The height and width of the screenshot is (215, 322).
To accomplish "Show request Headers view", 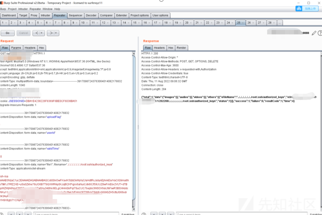I will pos(30,48).
